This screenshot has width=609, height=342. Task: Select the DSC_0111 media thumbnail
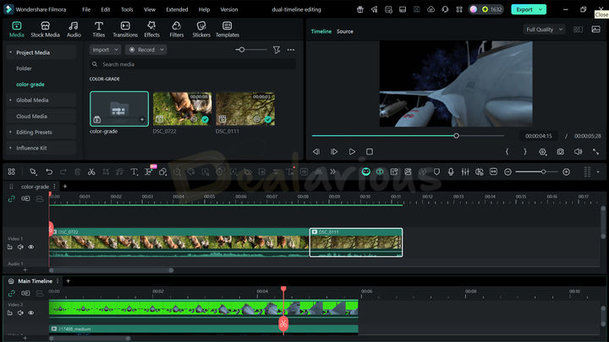pyautogui.click(x=245, y=109)
